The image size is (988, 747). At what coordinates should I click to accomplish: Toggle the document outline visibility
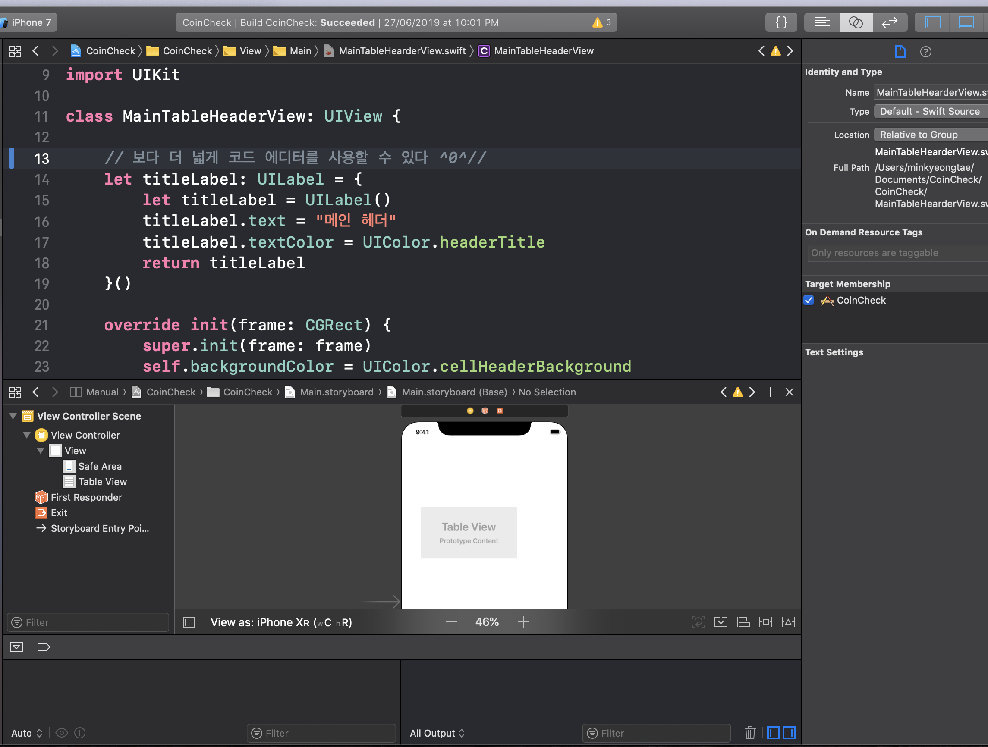tap(189, 622)
